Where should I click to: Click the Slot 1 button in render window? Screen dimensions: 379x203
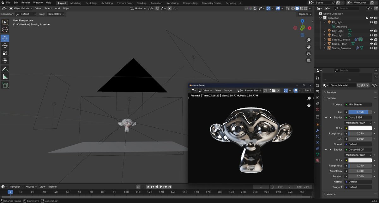pos(308,90)
